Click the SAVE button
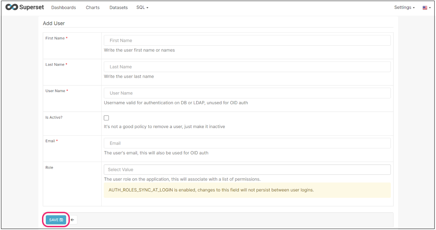The image size is (436, 230). (56, 220)
